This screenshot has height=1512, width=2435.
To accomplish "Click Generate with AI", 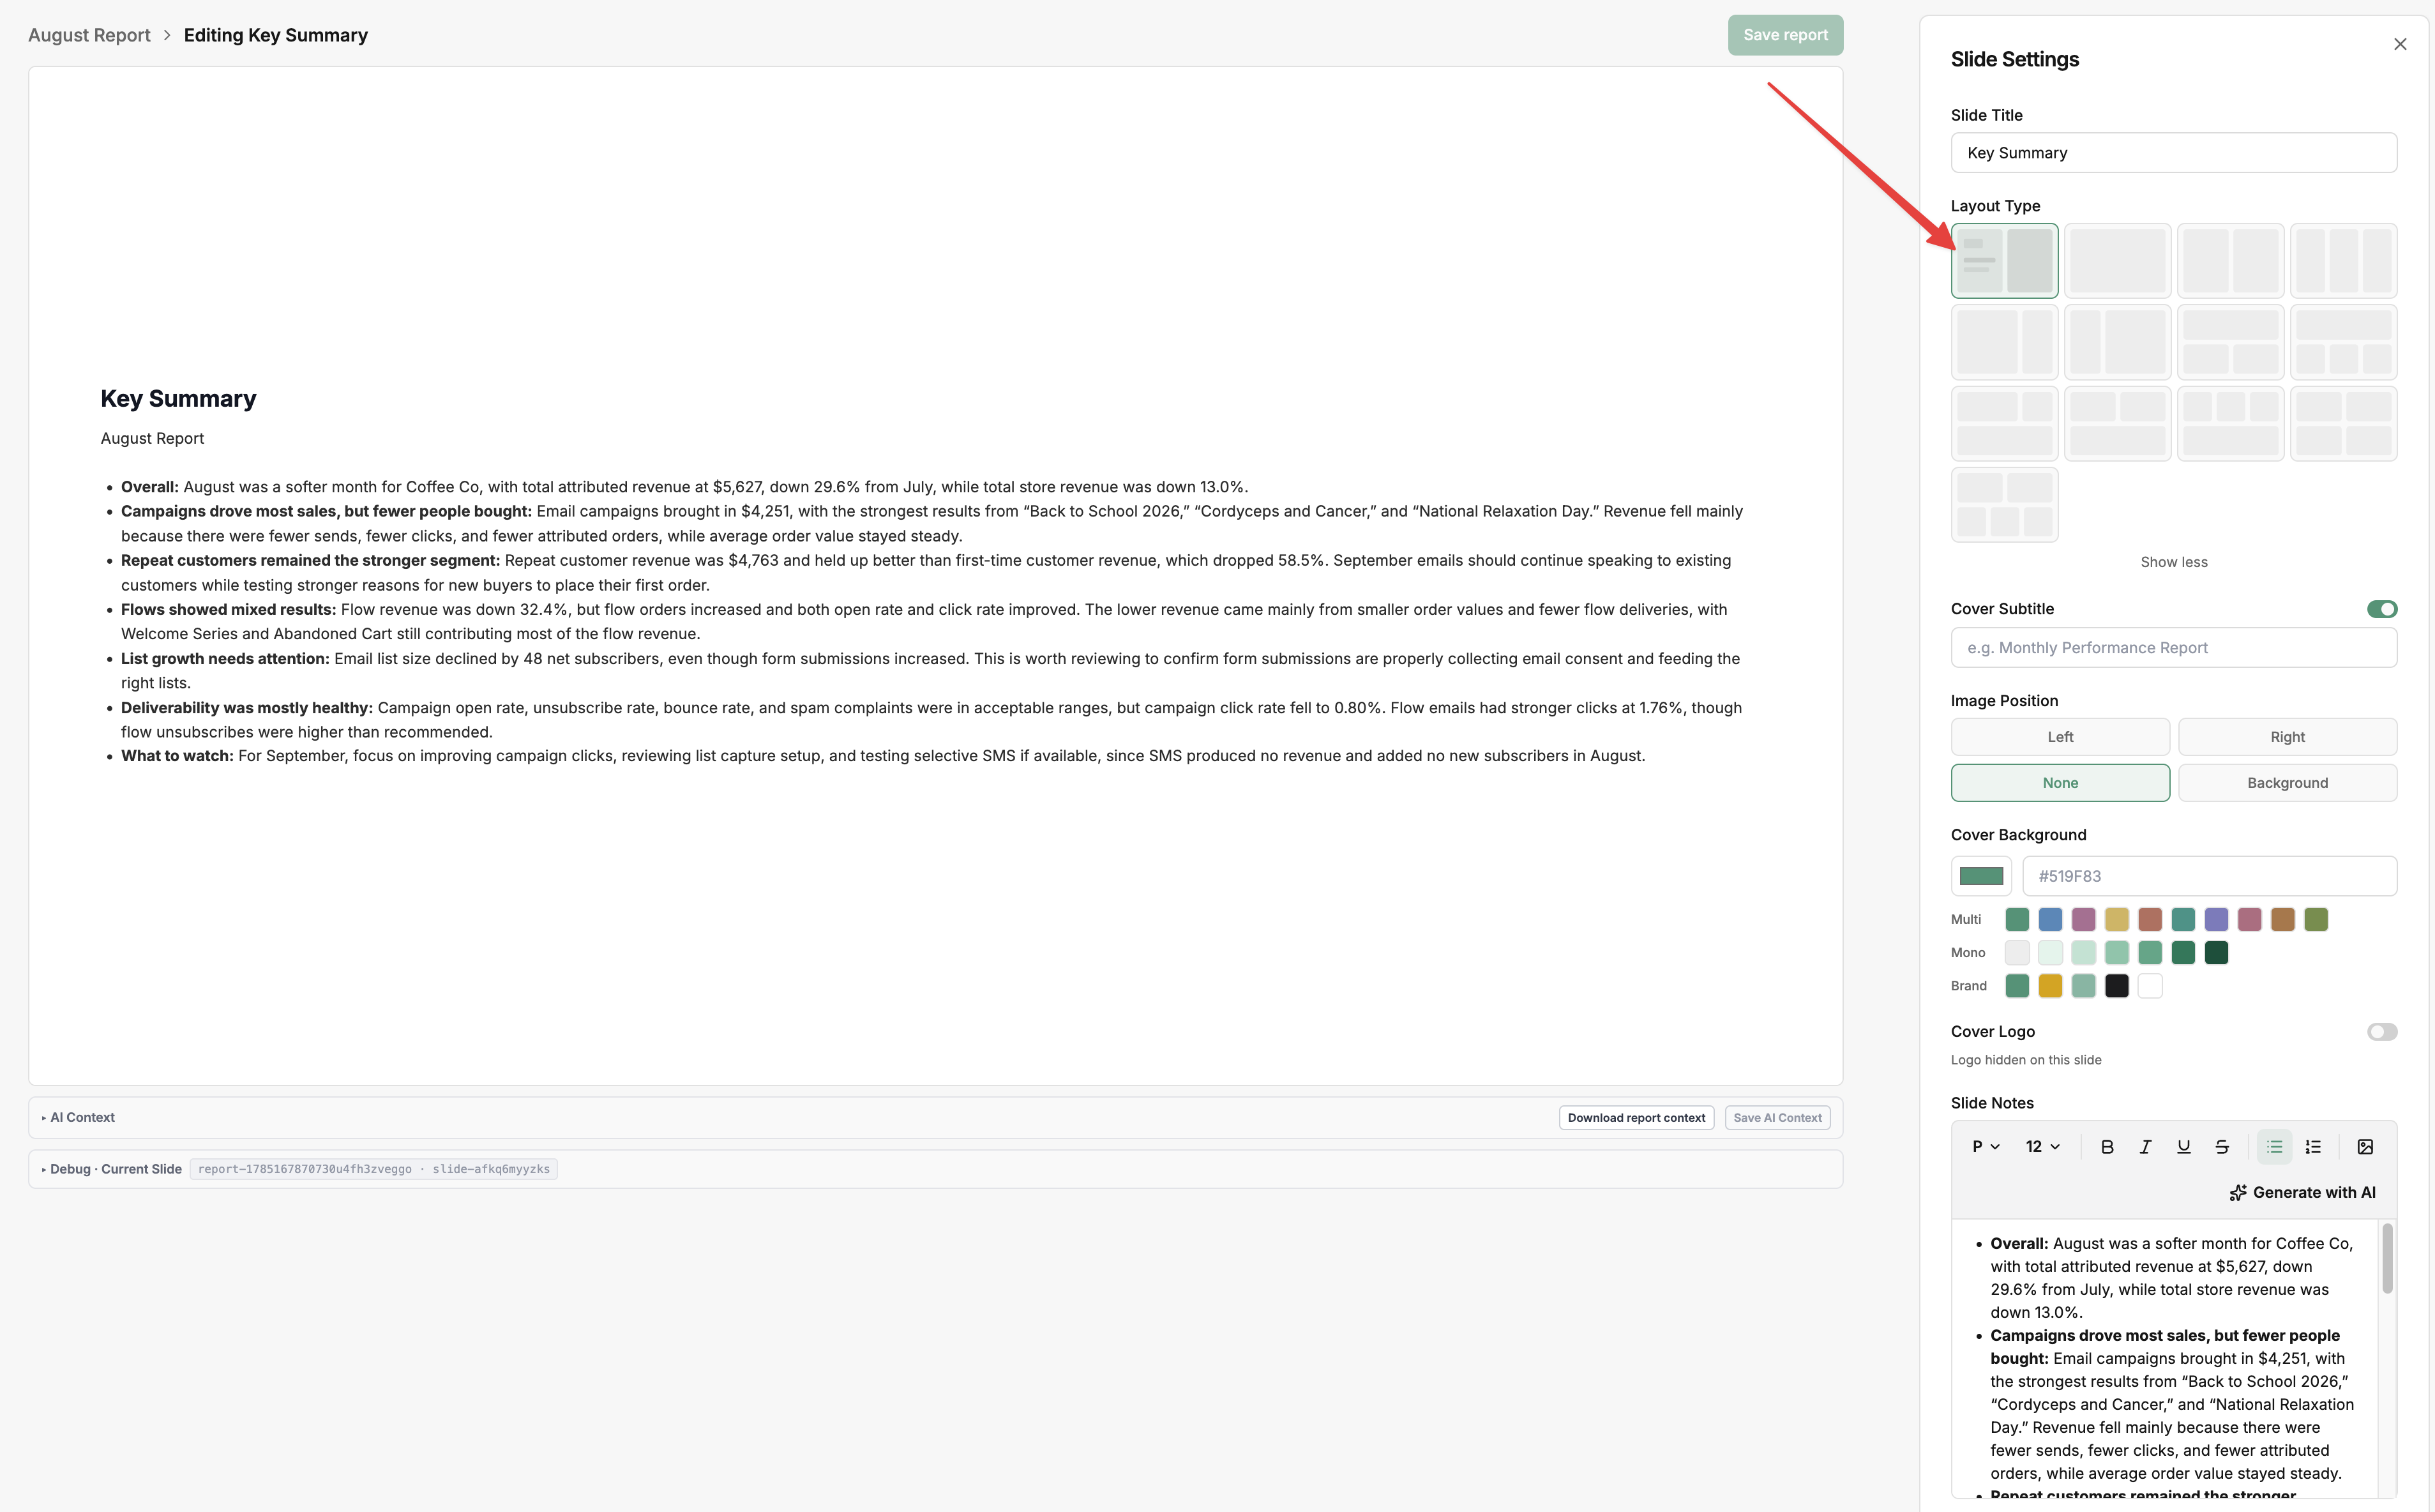I will (2302, 1192).
